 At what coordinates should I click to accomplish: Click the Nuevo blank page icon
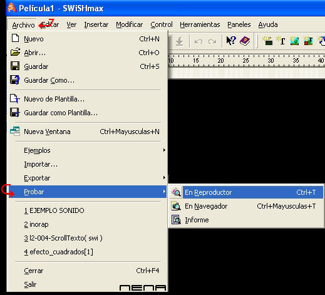click(15, 38)
